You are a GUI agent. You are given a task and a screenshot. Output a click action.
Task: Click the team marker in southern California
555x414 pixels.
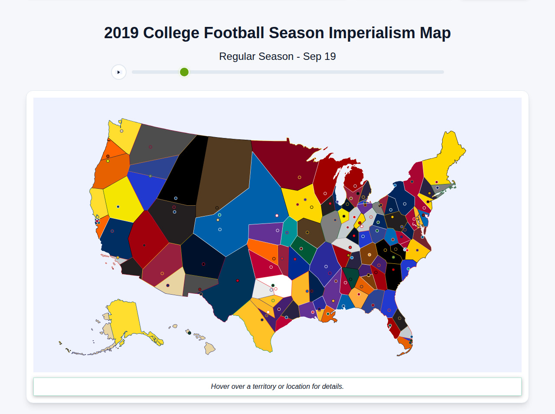click(x=118, y=257)
